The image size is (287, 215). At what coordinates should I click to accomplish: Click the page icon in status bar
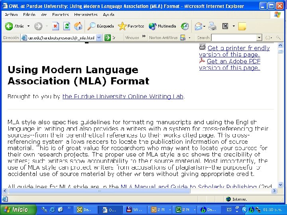click(x=5, y=199)
